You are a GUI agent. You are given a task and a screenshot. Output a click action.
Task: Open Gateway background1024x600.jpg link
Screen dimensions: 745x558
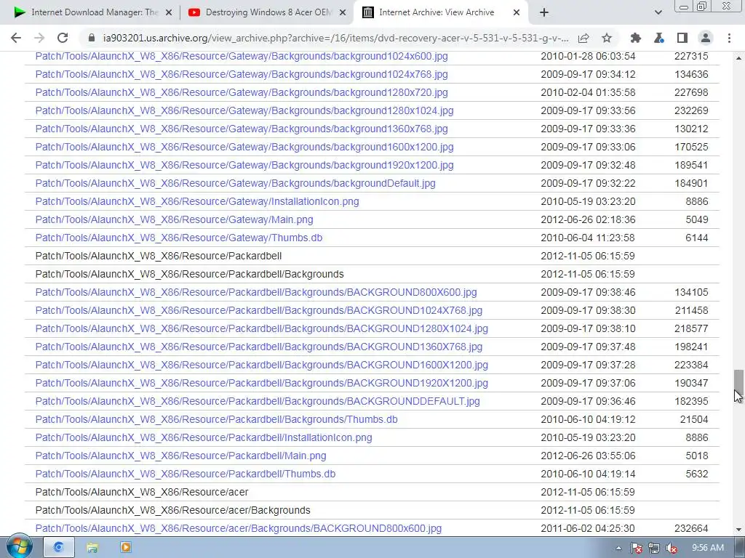point(242,56)
